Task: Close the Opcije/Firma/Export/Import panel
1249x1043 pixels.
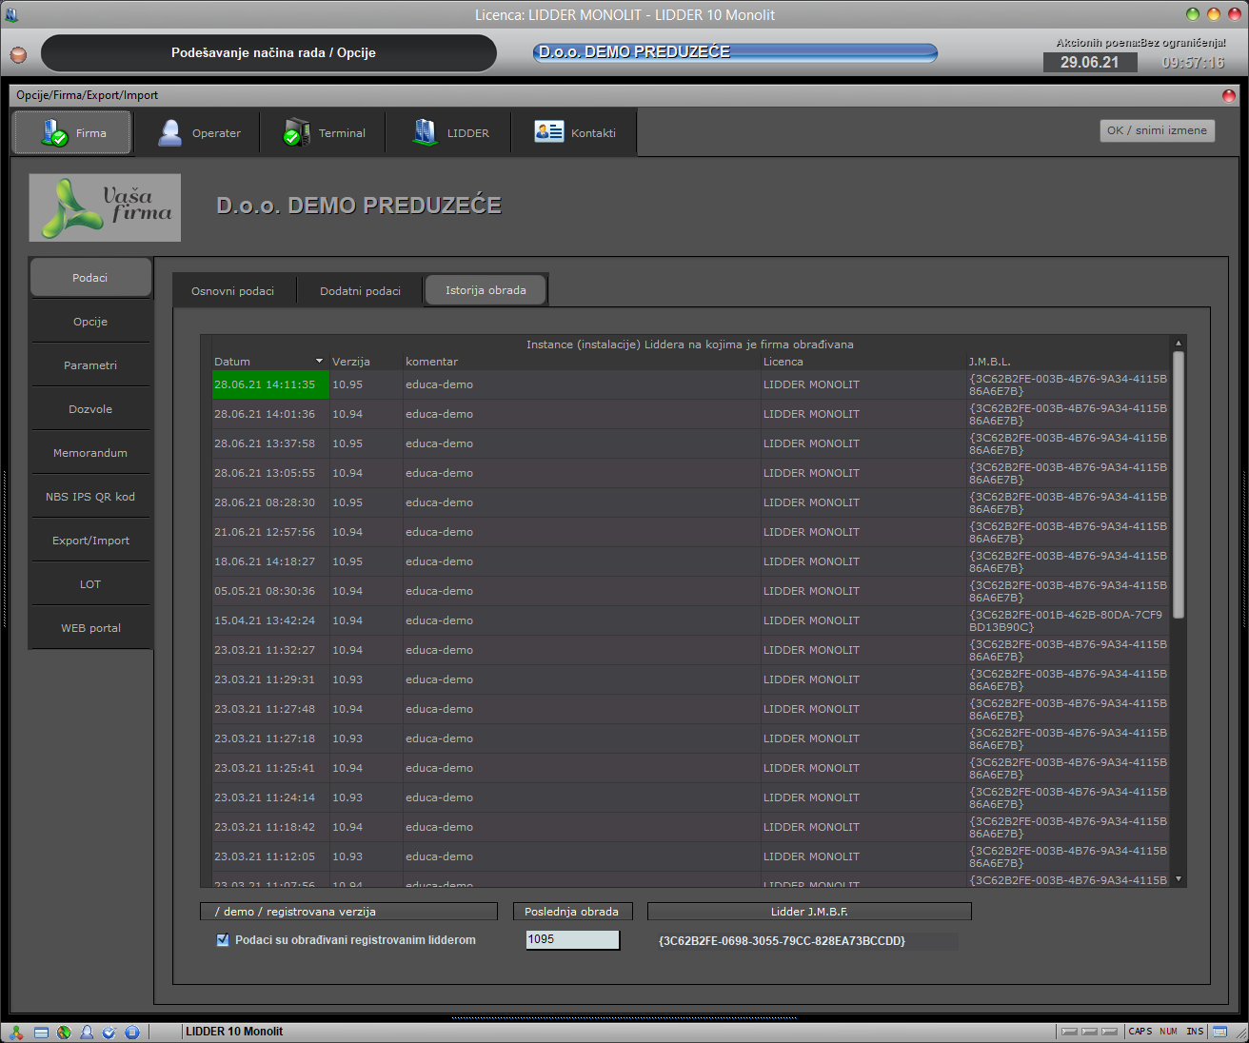Action: pyautogui.click(x=1229, y=95)
